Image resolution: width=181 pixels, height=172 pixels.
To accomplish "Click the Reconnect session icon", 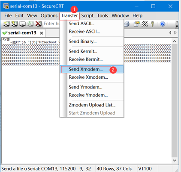I will pyautogui.click(x=30, y=24).
